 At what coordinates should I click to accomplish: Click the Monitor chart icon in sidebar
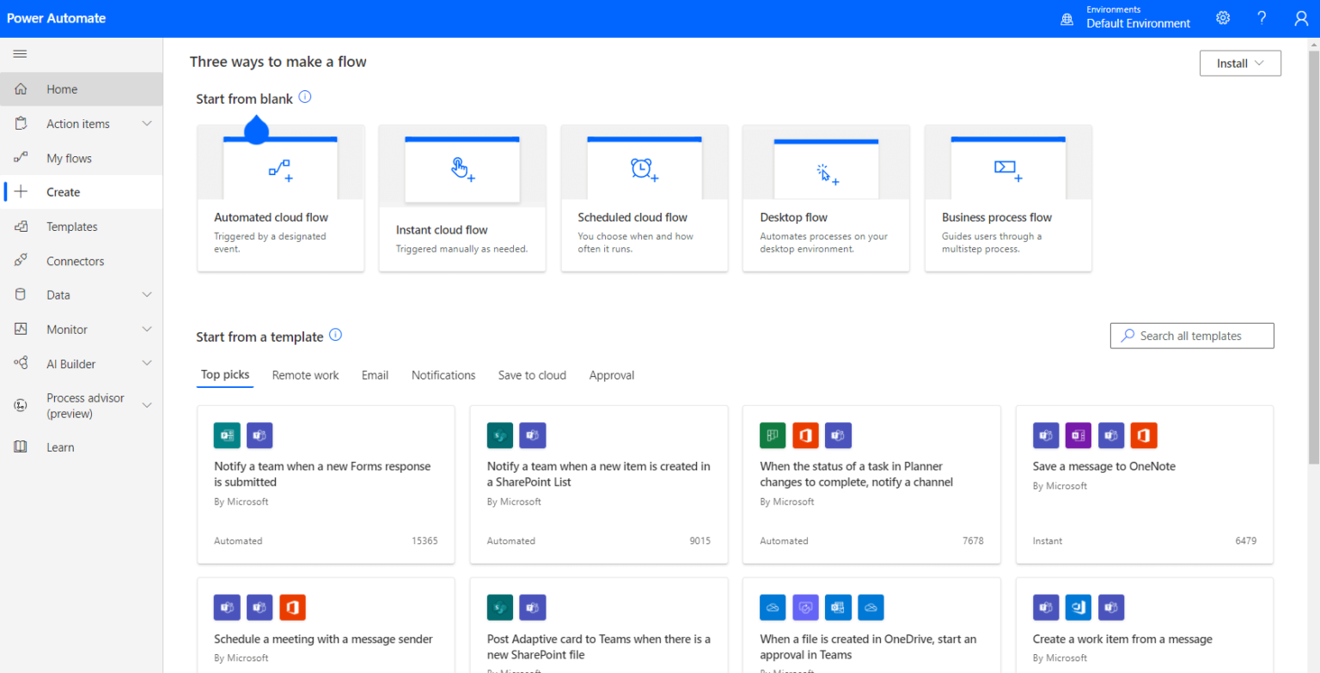click(21, 329)
